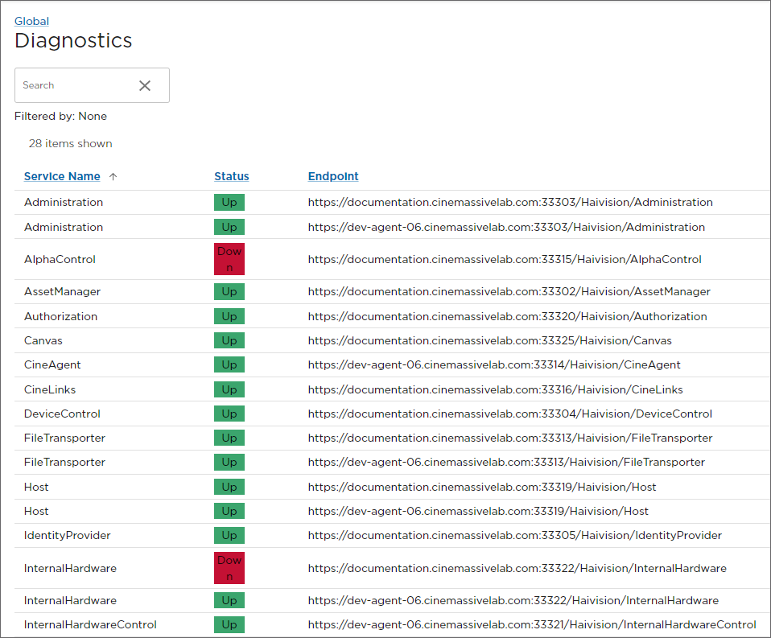Sort the table by Status column
The height and width of the screenshot is (638, 771).
[x=231, y=176]
